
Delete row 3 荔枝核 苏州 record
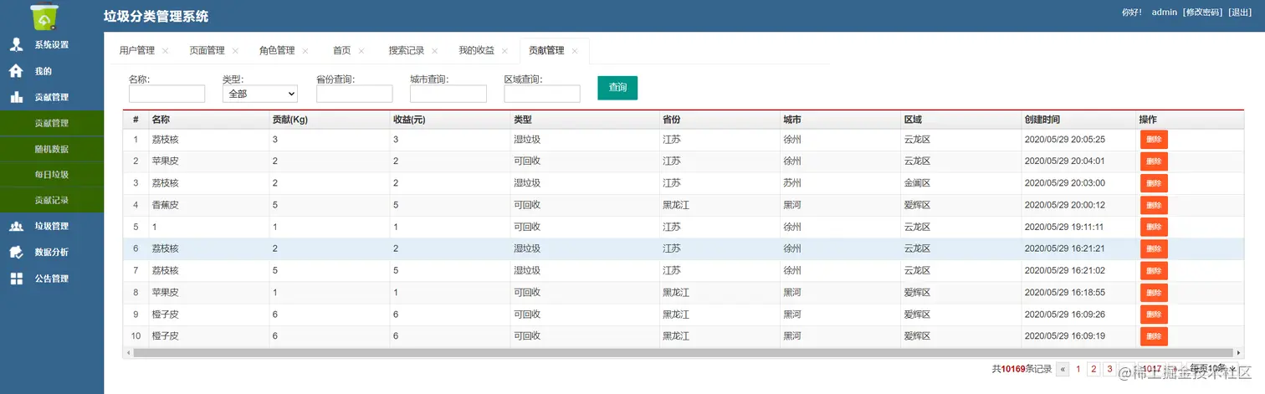(1154, 183)
